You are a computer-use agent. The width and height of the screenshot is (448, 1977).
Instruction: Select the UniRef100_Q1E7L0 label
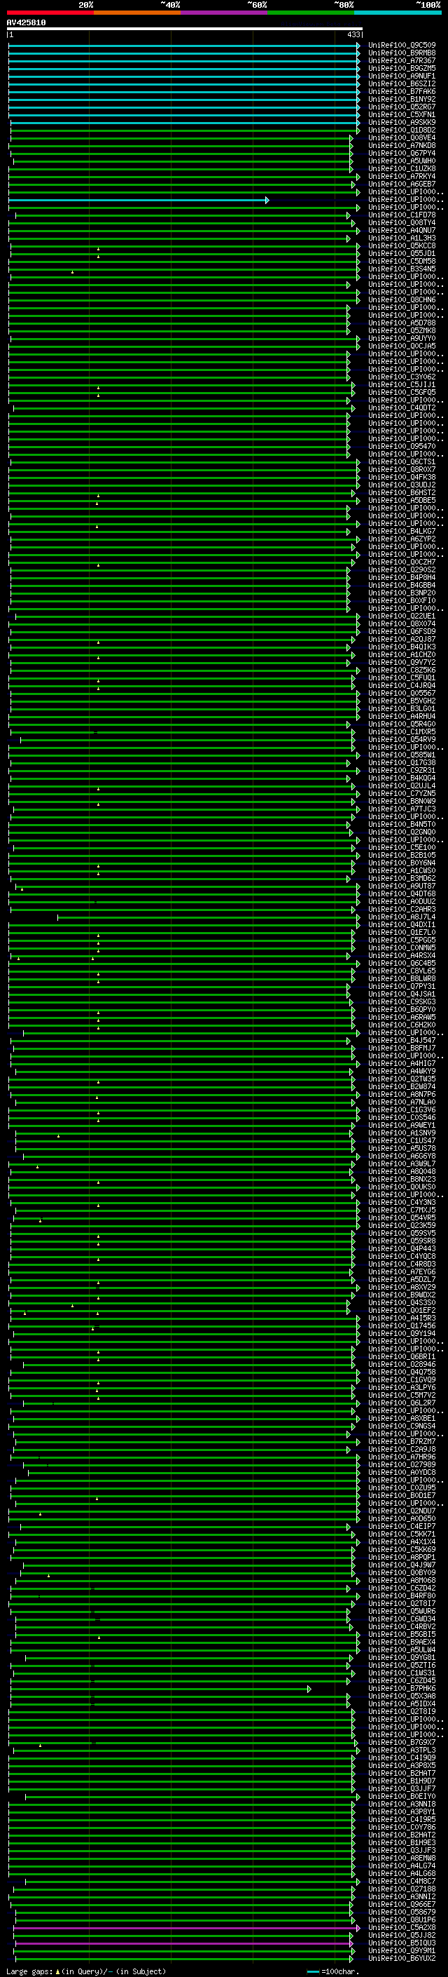click(x=401, y=933)
